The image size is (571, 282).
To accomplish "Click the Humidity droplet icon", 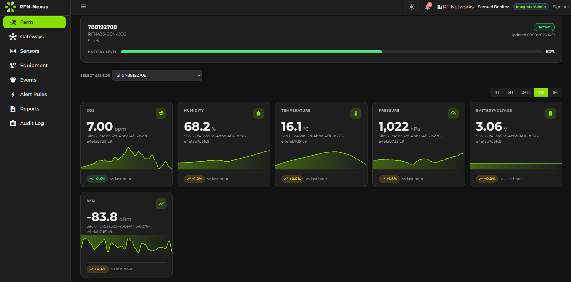I will point(259,113).
